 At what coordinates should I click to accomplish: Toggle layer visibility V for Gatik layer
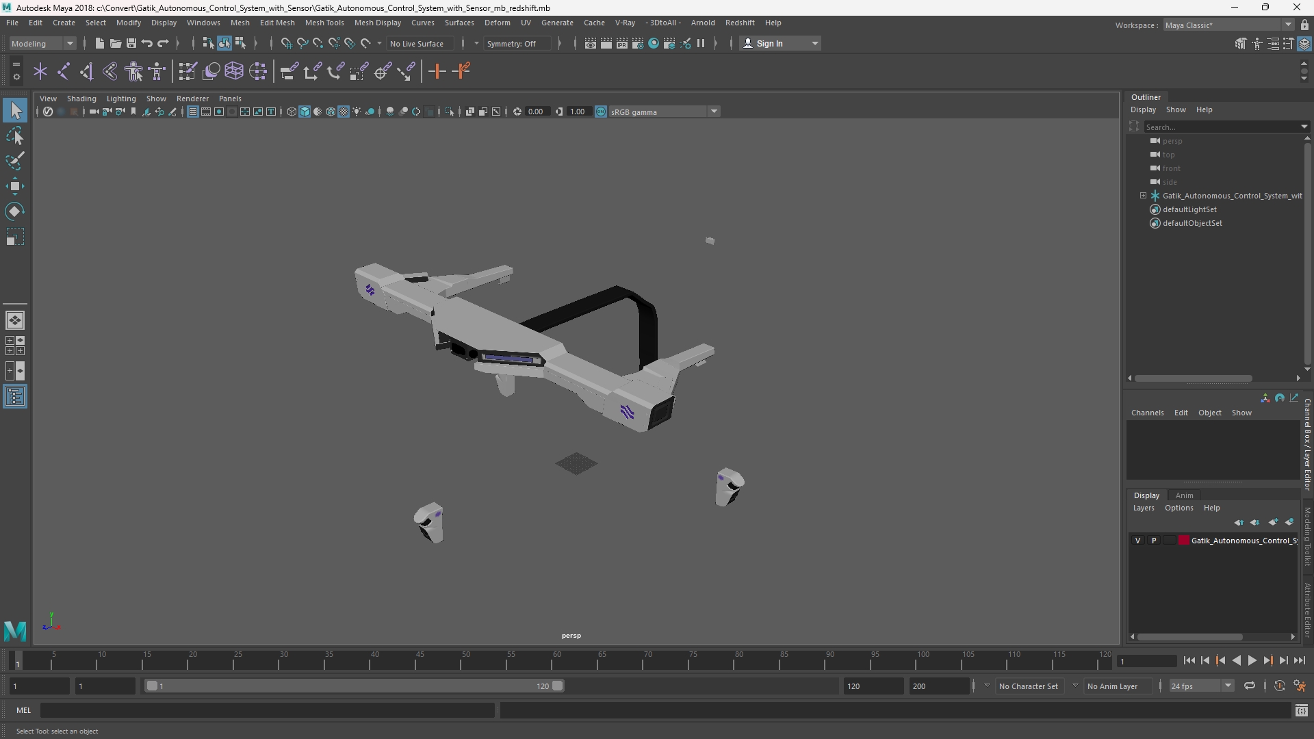tap(1138, 541)
